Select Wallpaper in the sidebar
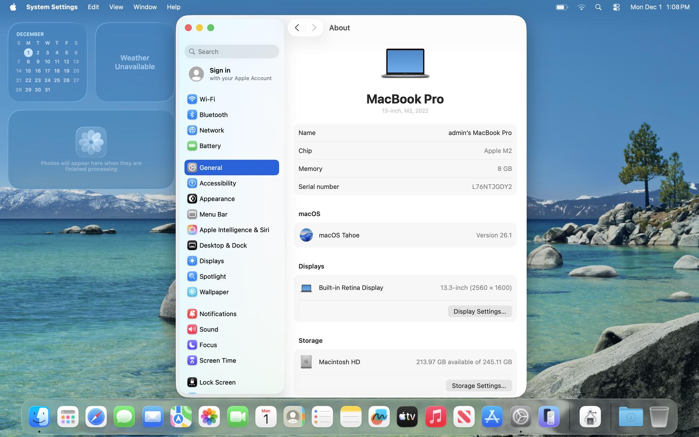699x437 pixels. click(214, 292)
